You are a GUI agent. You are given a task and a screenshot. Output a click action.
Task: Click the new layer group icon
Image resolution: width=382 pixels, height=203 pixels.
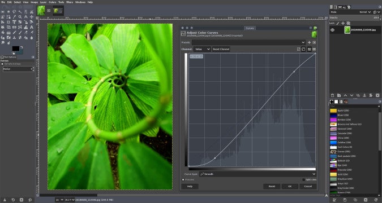click(339, 95)
